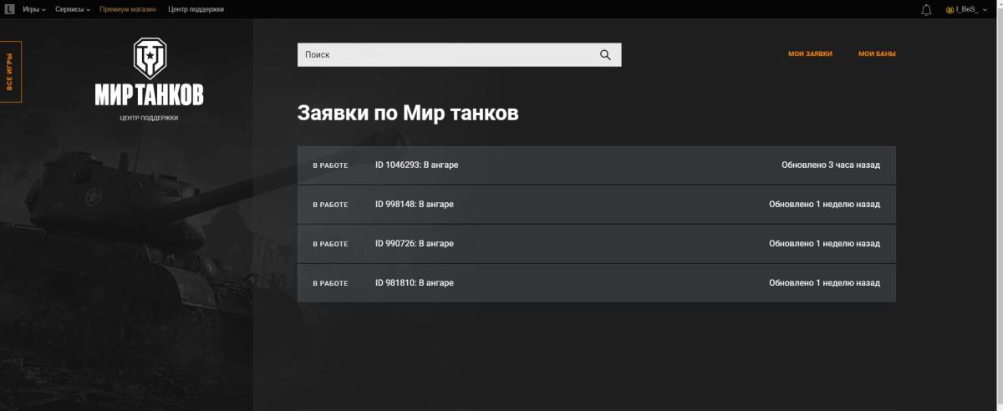
Task: Focus the Поиск search field
Action: pos(459,55)
